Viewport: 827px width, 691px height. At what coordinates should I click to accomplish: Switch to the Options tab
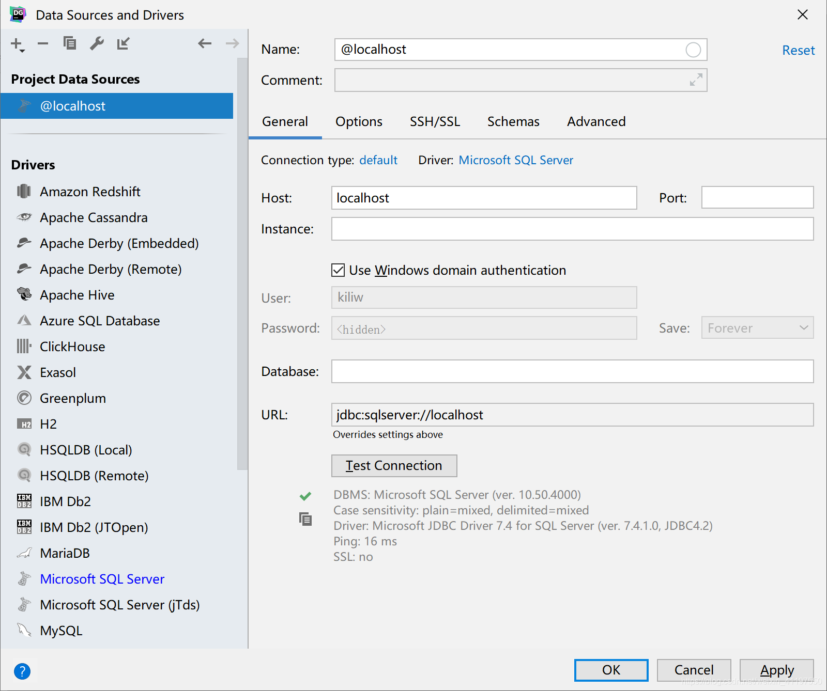point(359,121)
